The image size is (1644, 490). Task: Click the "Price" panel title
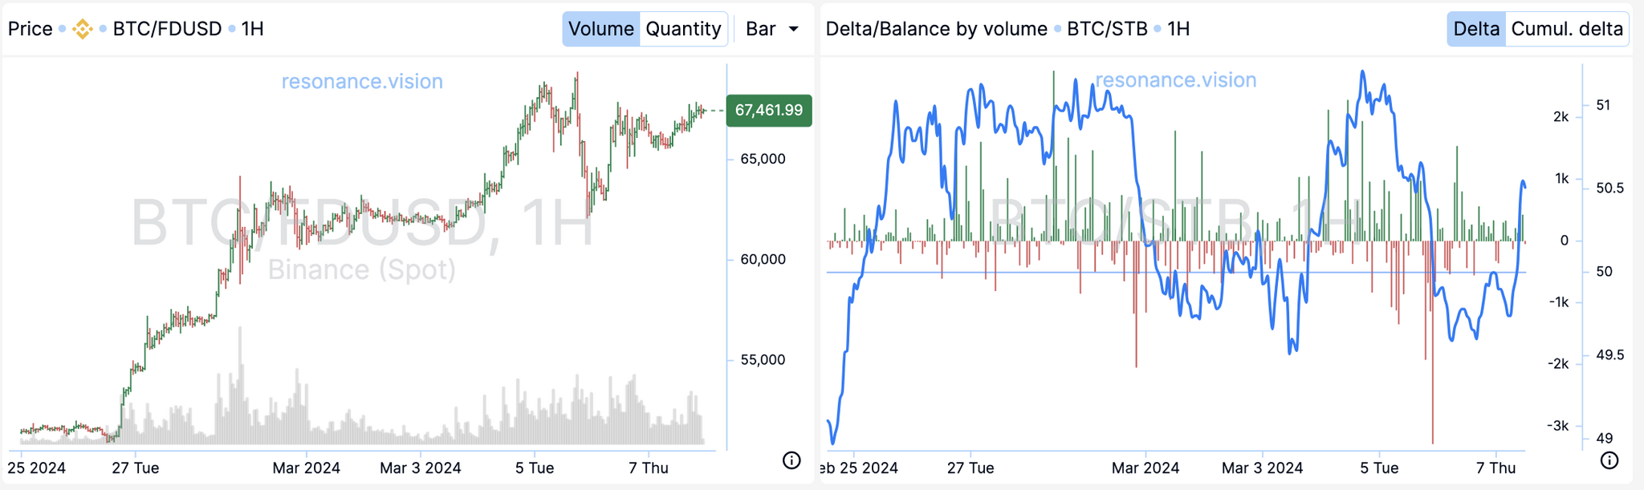click(x=31, y=29)
